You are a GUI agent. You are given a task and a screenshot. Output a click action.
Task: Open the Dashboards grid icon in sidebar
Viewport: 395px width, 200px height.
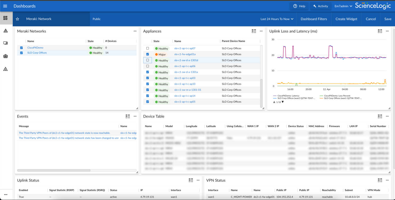(5, 18)
